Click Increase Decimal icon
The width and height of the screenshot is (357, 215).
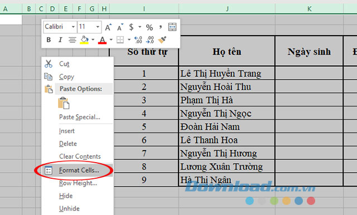pos(138,40)
